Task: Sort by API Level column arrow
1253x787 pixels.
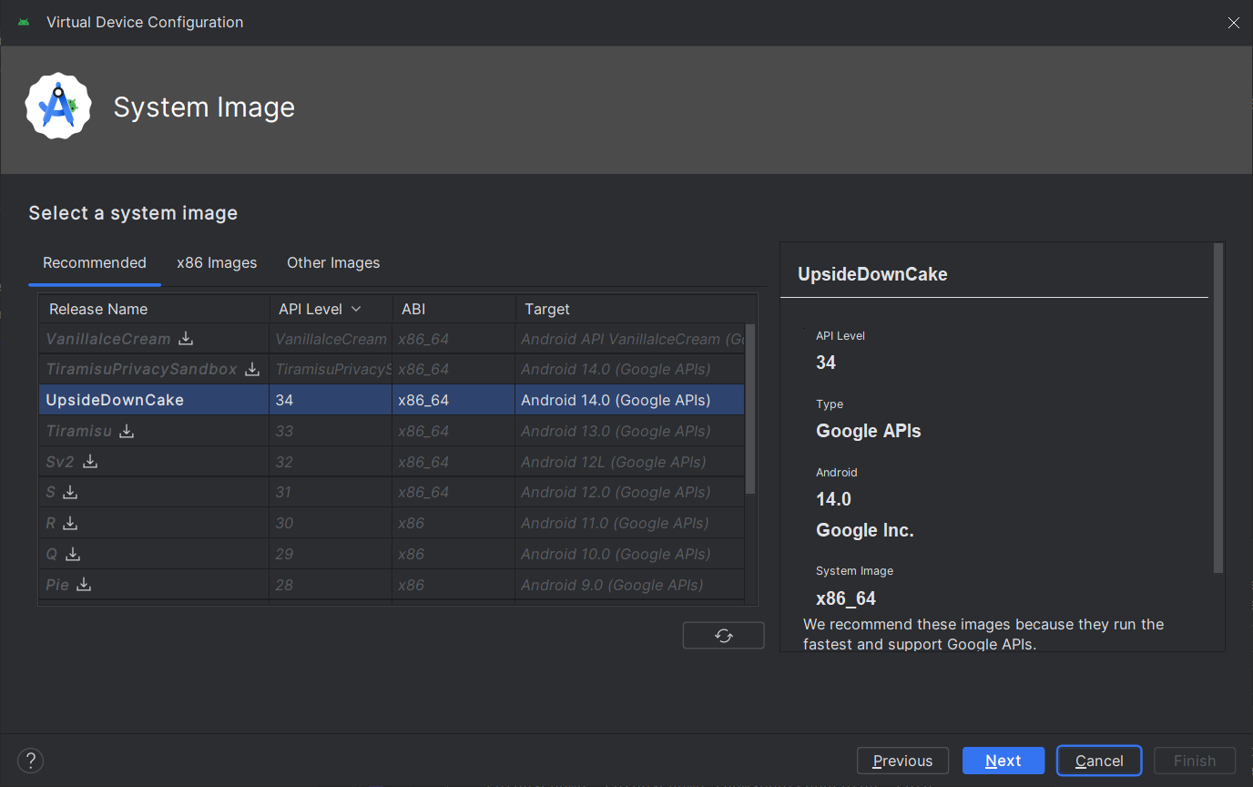Action: click(356, 310)
